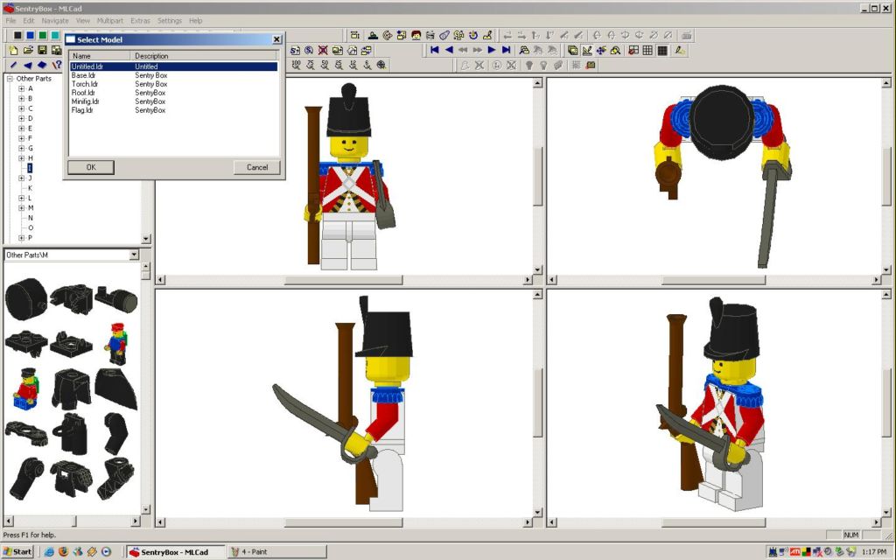Open the Extras menu

coord(140,21)
